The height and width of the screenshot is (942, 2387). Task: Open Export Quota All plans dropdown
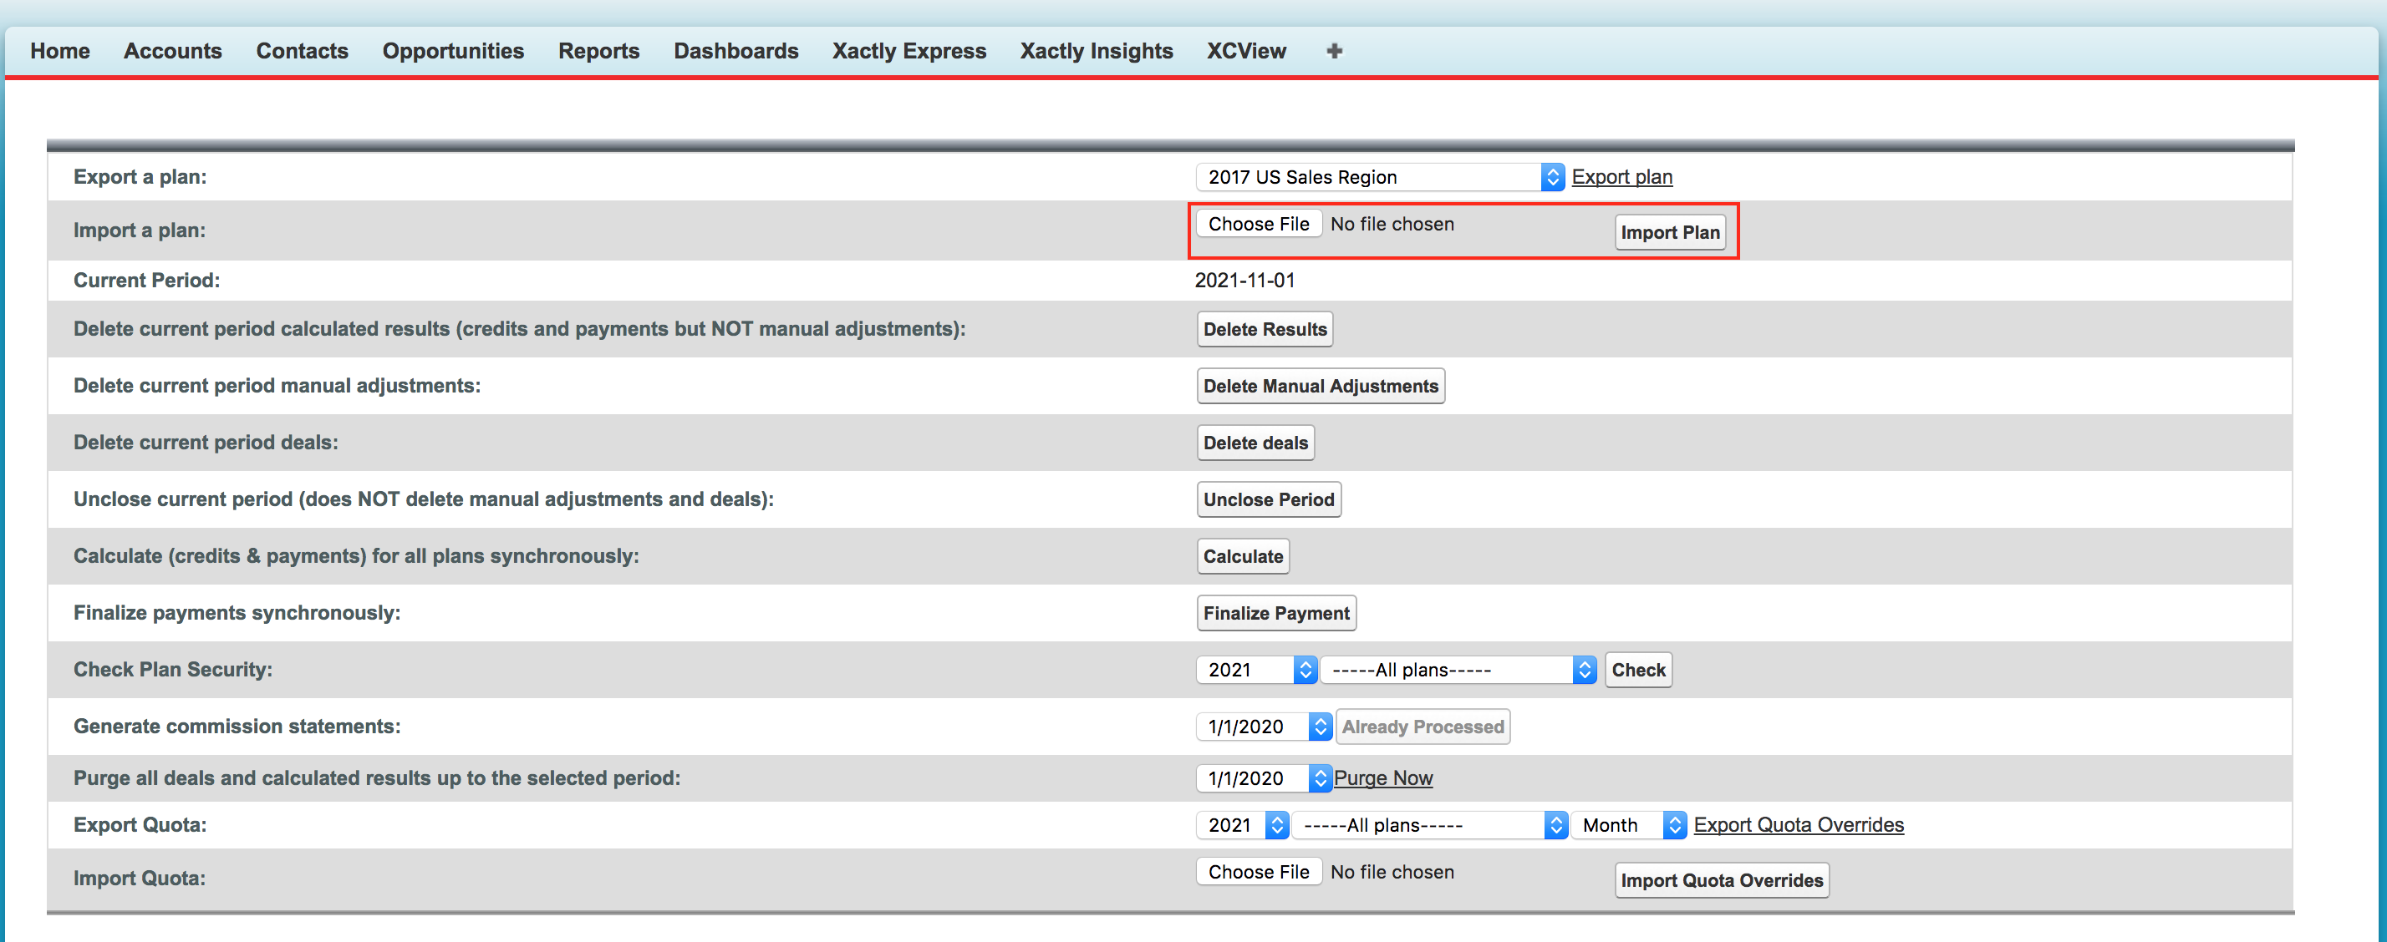1430,825
